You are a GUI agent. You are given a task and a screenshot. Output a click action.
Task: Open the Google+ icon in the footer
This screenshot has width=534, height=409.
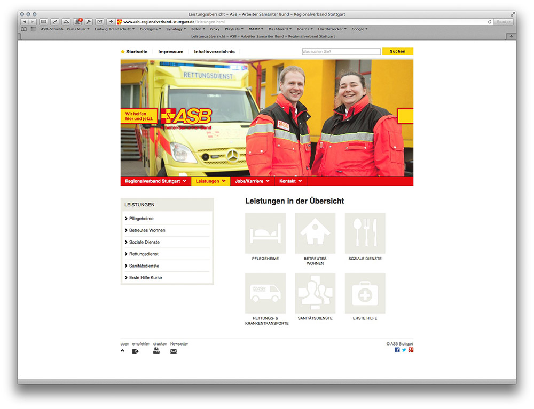click(411, 350)
